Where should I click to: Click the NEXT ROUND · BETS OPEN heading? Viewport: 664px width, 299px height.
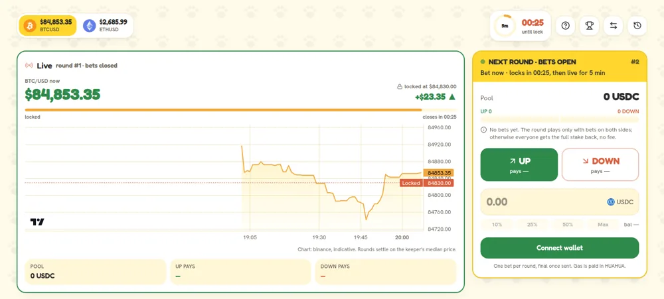tap(533, 62)
